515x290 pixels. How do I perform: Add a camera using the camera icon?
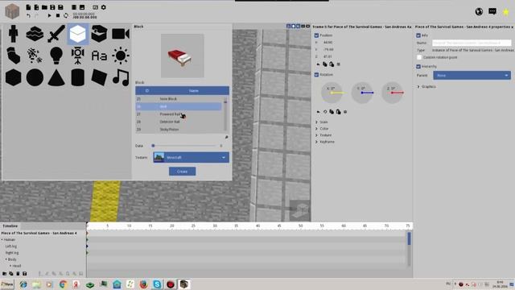tap(121, 34)
